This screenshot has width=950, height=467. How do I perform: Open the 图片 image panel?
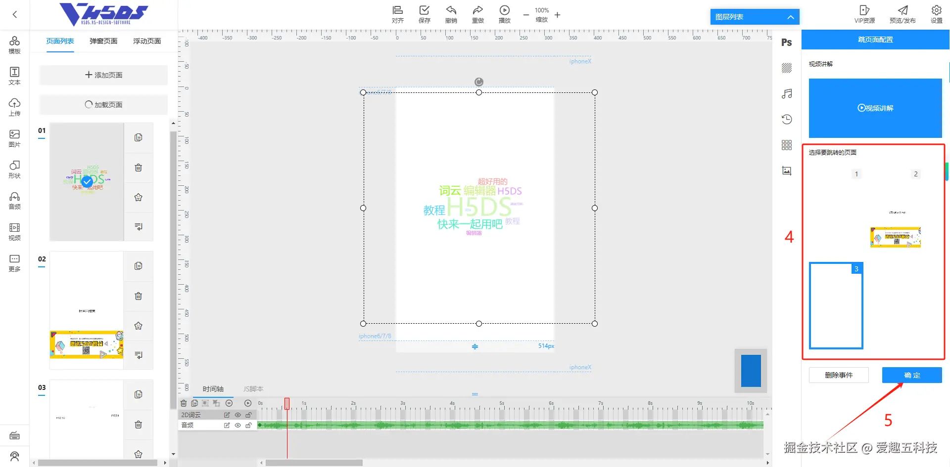tap(15, 138)
